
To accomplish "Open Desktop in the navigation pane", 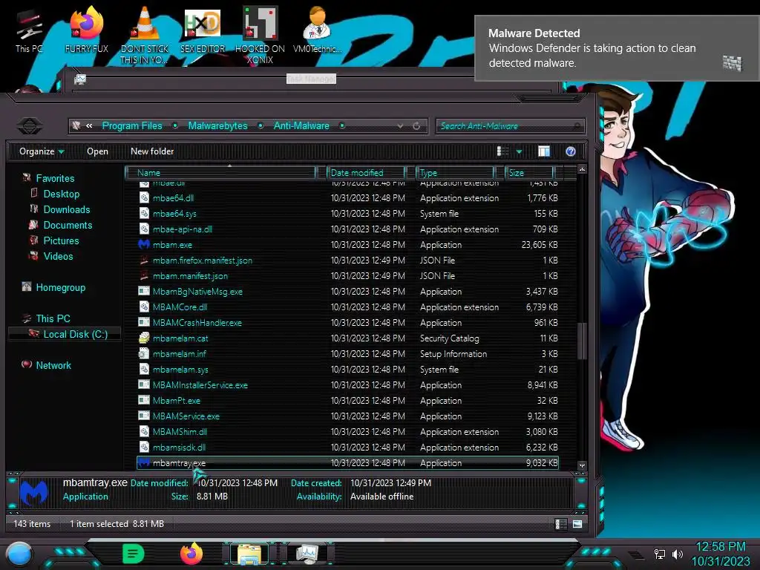I will pyautogui.click(x=61, y=194).
